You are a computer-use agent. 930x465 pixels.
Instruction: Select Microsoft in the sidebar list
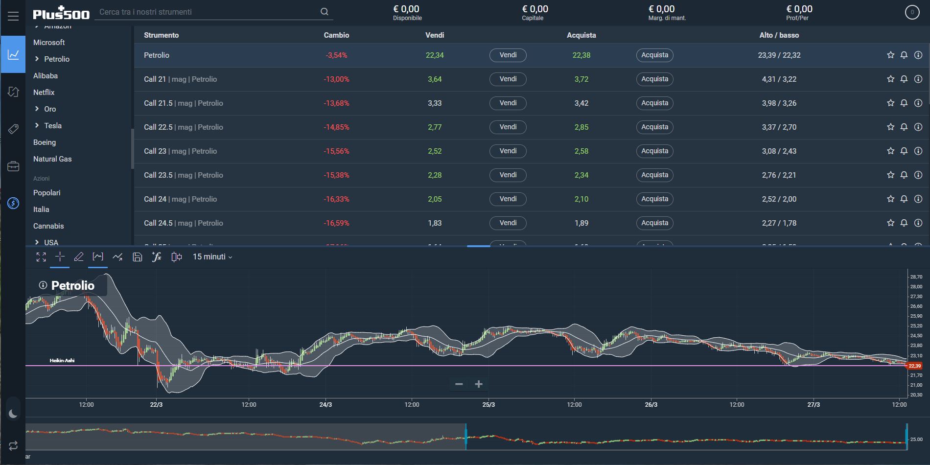[x=49, y=43]
